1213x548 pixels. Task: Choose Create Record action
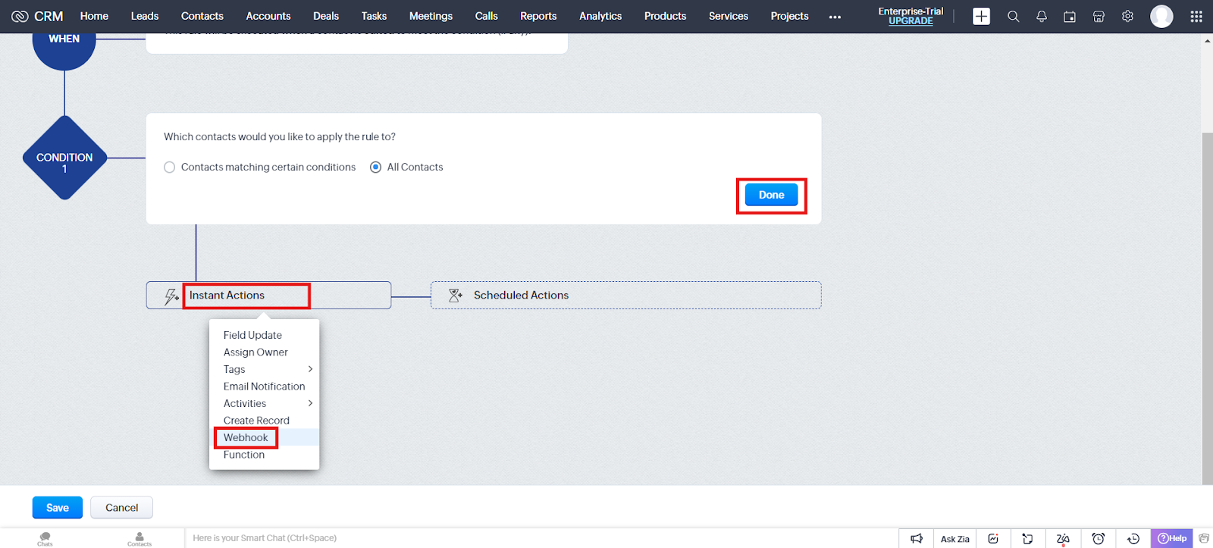(x=256, y=421)
